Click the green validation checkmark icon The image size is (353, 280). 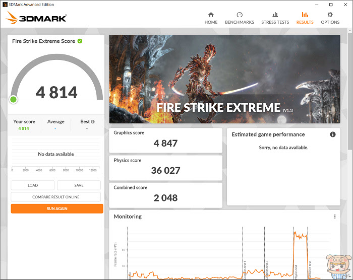80,41
